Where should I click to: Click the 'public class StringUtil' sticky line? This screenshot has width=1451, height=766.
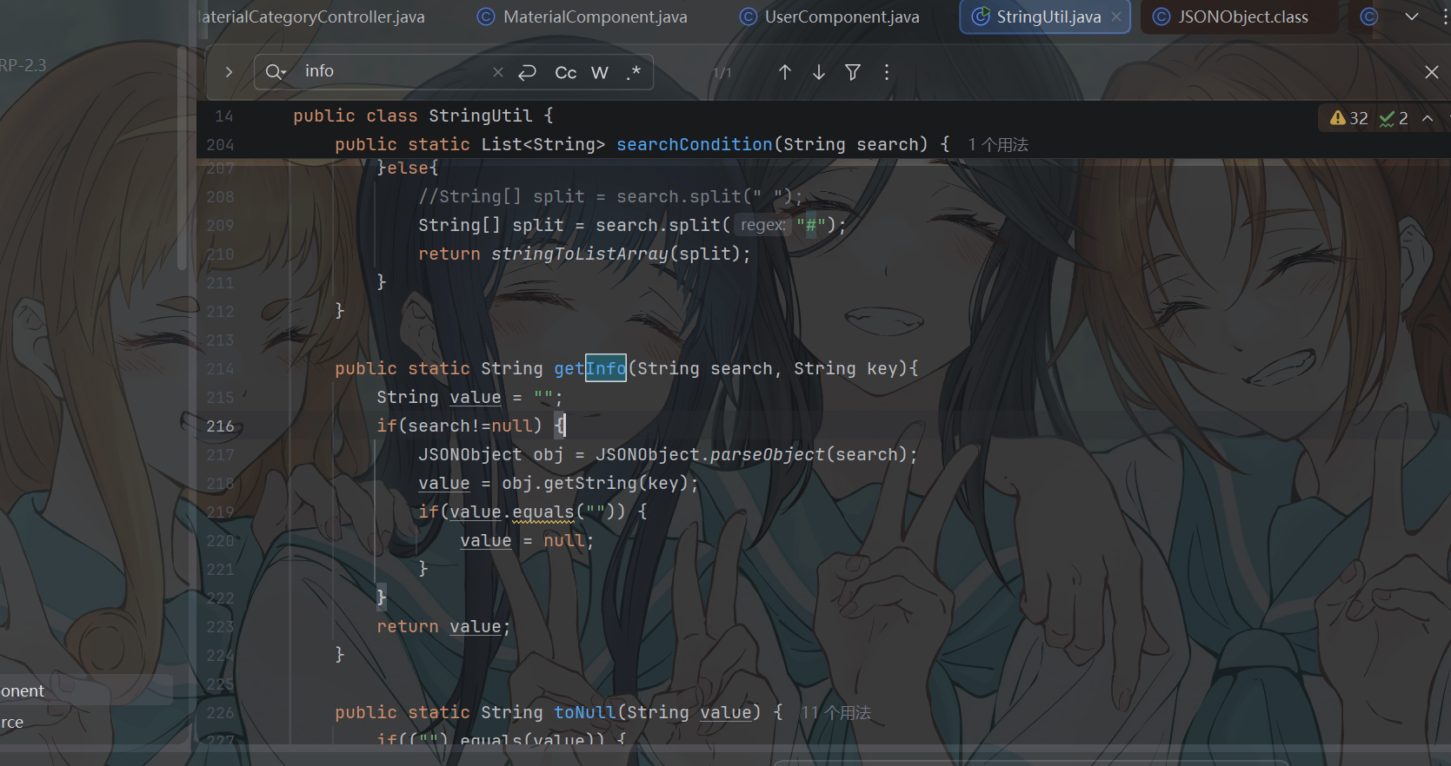point(423,116)
